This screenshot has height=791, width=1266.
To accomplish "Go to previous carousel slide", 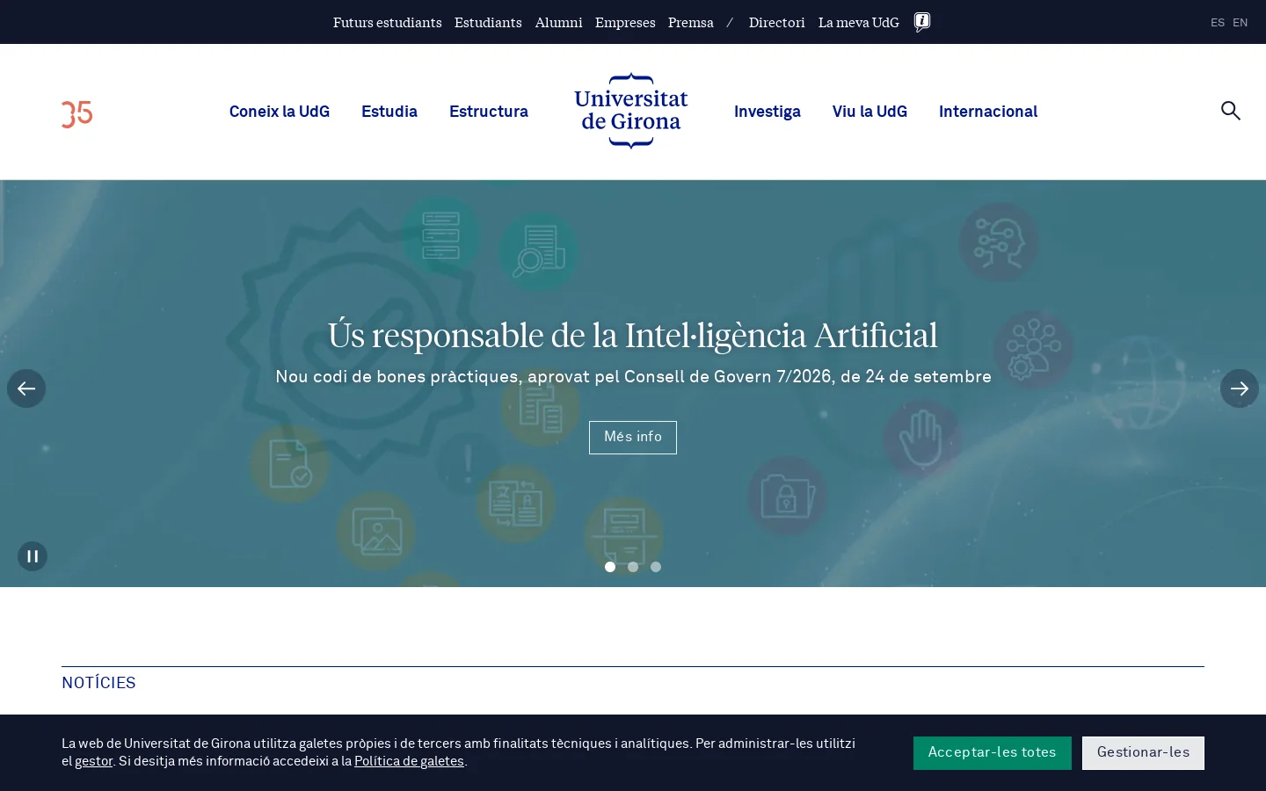I will [x=26, y=388].
